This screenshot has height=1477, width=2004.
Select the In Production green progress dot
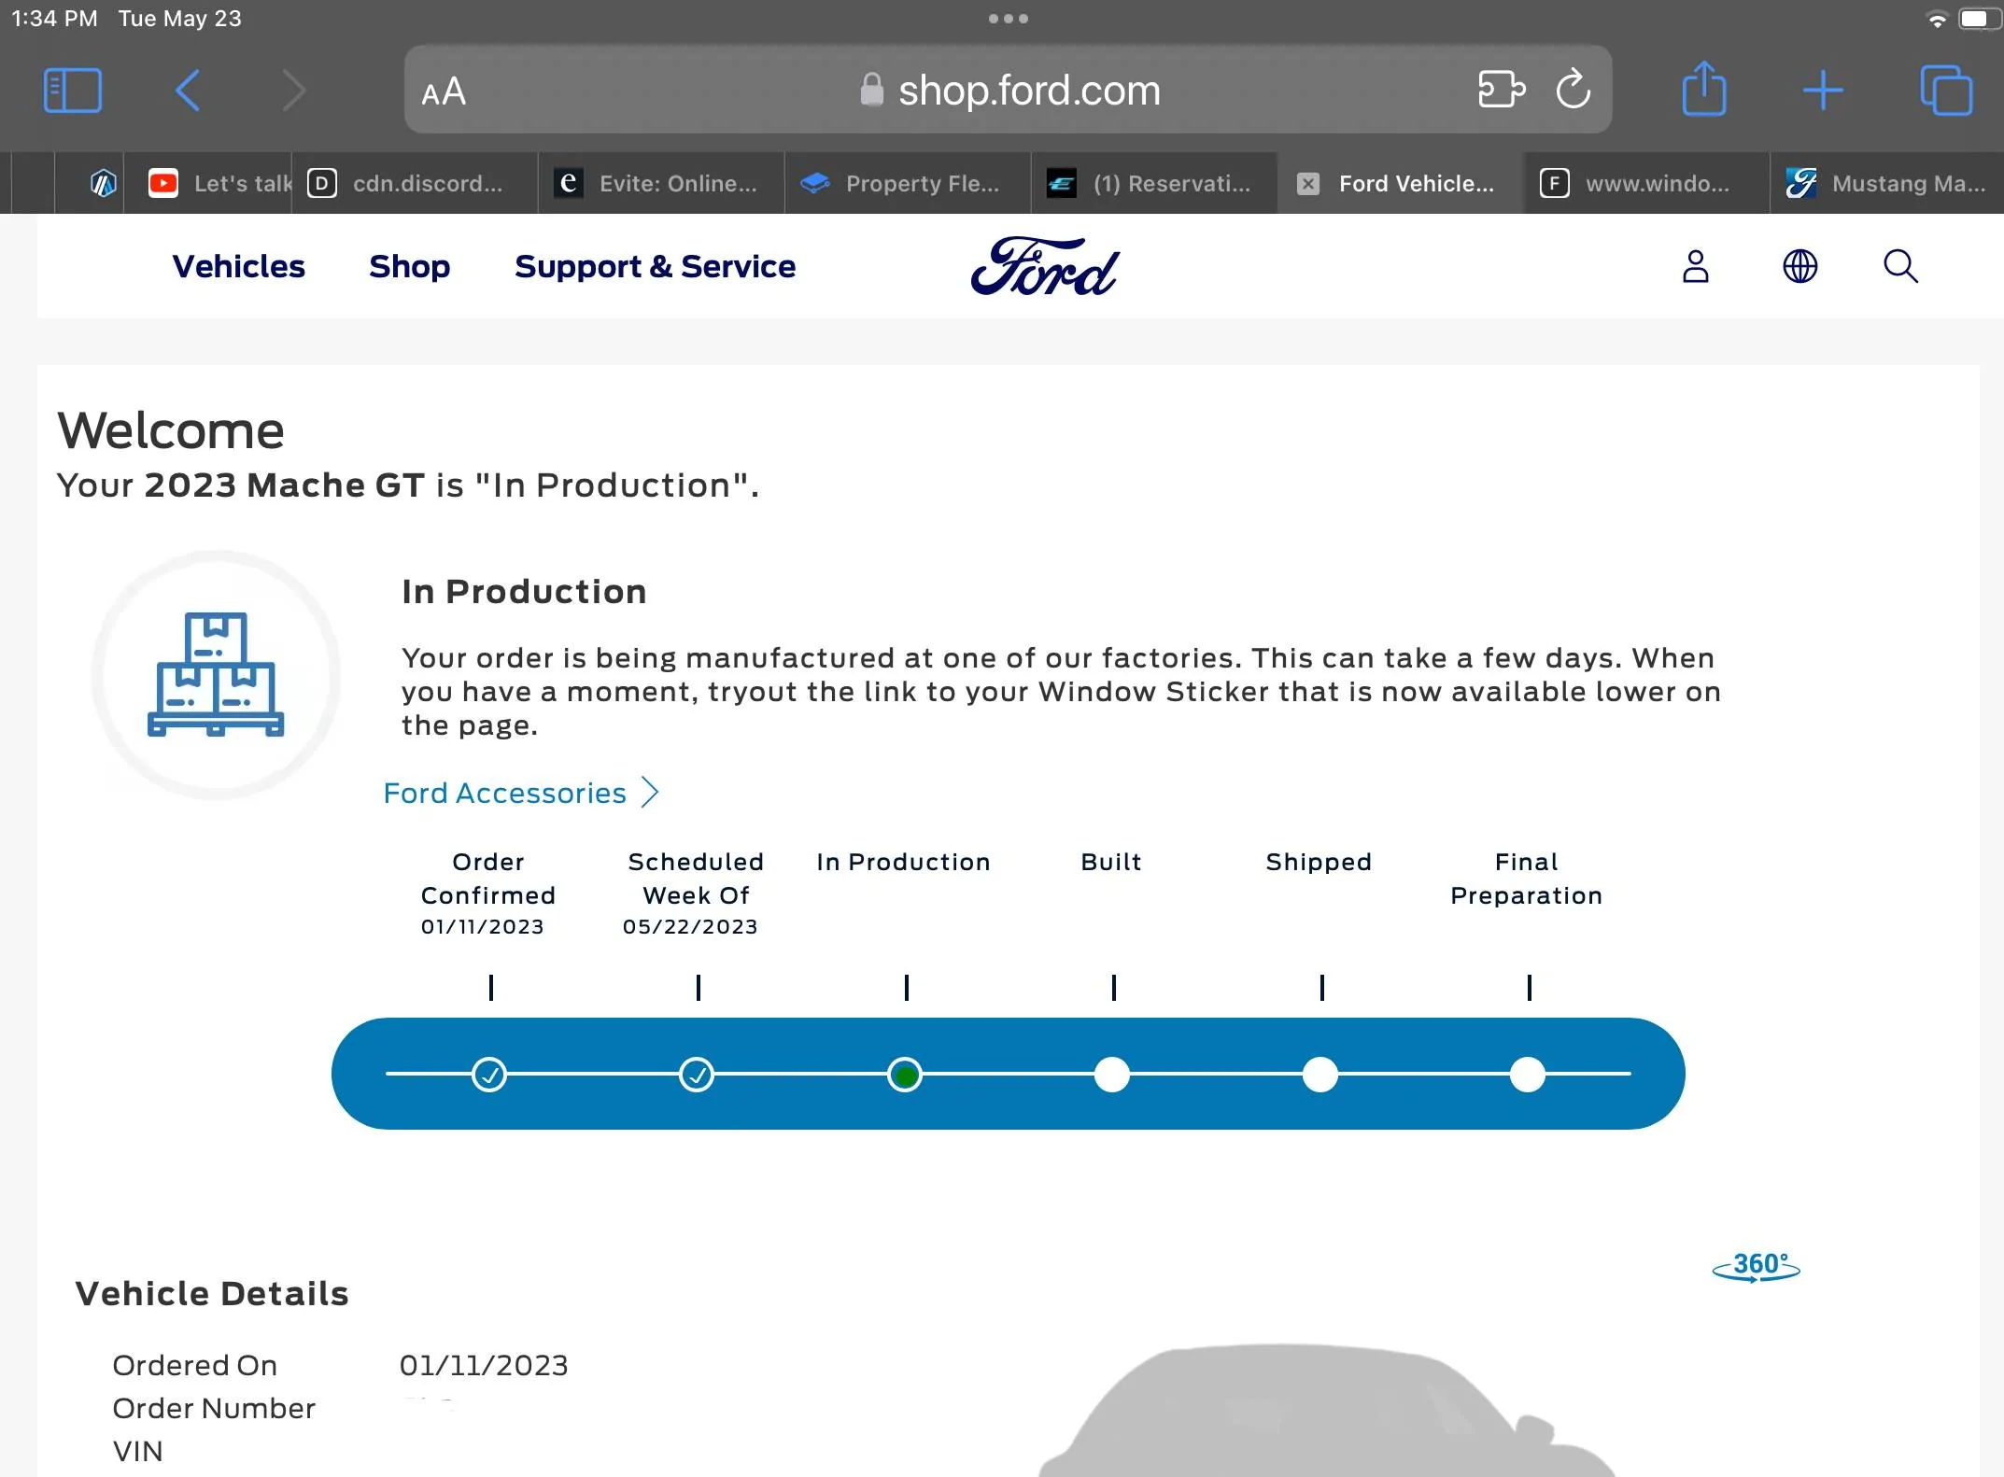pos(905,1075)
